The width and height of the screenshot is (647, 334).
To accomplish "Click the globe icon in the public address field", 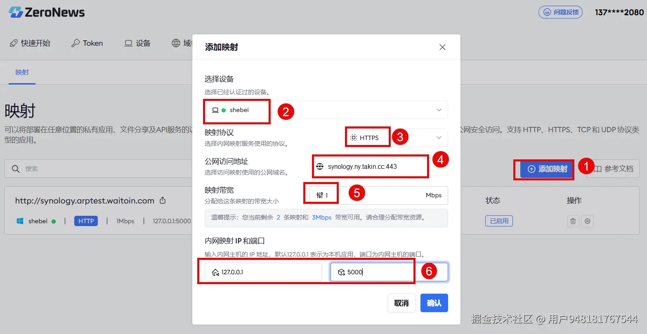I will (320, 166).
